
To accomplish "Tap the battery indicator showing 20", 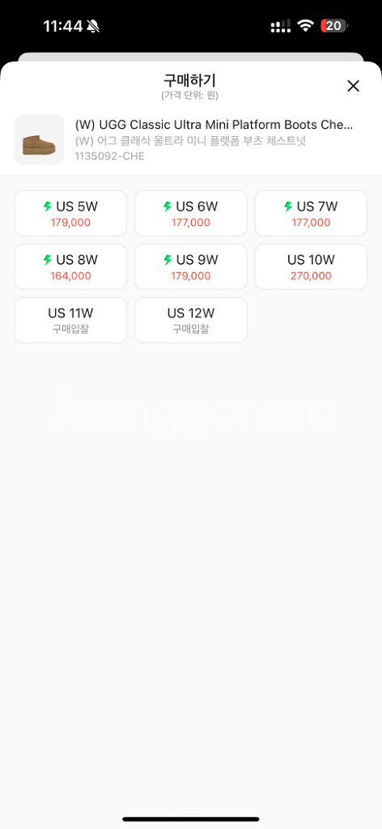I will (334, 26).
